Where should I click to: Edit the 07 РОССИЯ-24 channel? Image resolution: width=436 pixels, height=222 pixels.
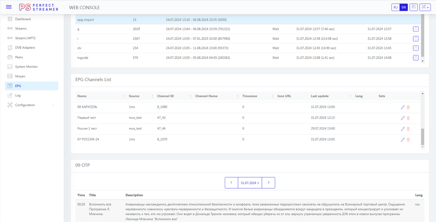point(403,140)
